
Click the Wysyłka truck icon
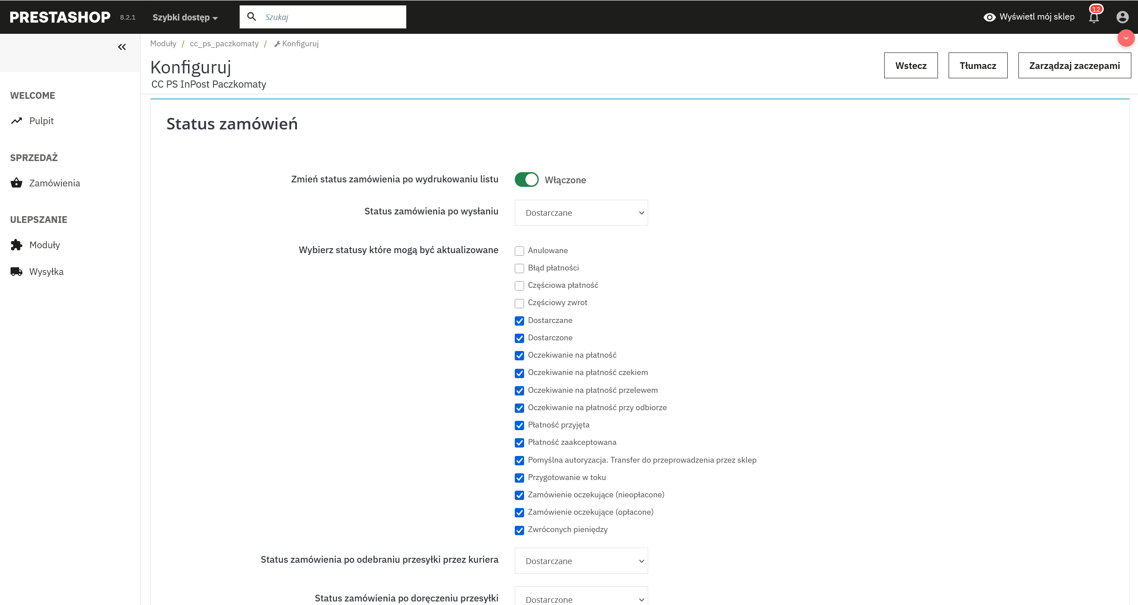(x=16, y=272)
